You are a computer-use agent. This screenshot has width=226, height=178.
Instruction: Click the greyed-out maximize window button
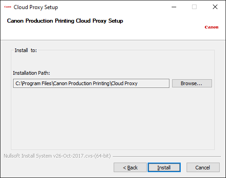(x=194, y=7)
